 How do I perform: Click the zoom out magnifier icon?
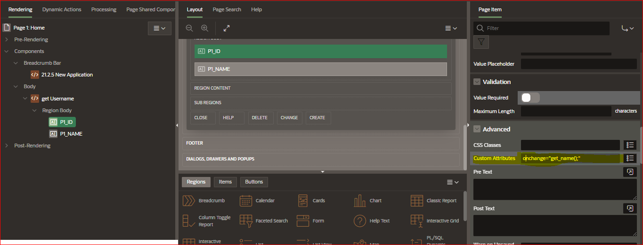(x=189, y=28)
